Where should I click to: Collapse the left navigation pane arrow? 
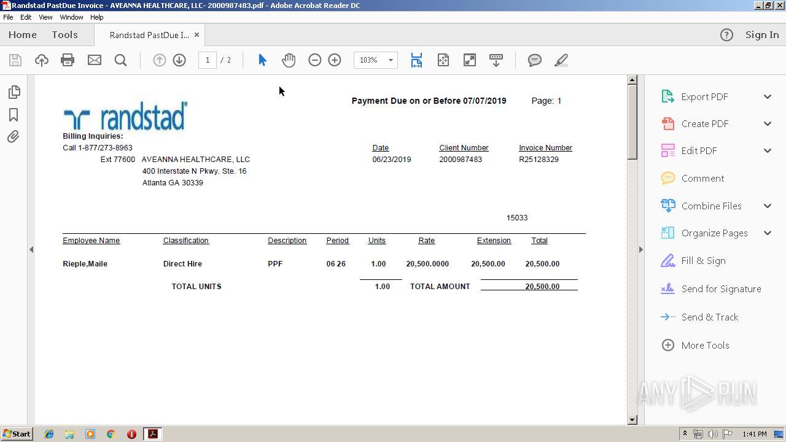31,249
